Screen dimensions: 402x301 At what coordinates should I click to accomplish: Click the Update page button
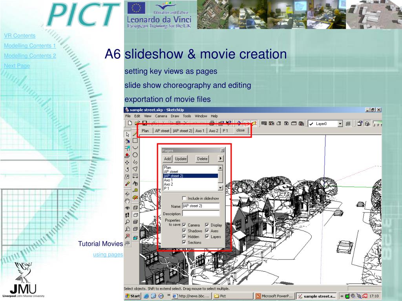coord(181,159)
